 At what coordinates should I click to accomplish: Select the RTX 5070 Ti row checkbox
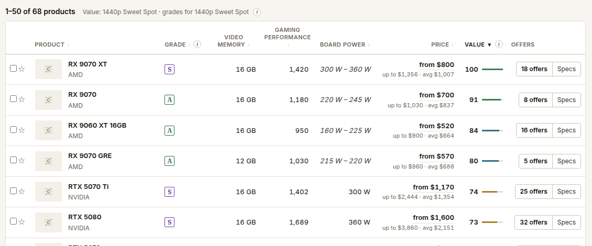[x=13, y=191]
